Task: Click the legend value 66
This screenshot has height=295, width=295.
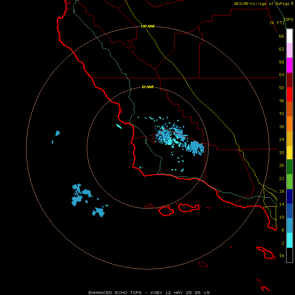Action: coord(282,36)
